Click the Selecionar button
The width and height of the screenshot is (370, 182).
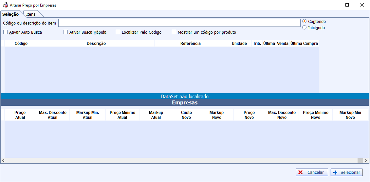click(x=346, y=173)
